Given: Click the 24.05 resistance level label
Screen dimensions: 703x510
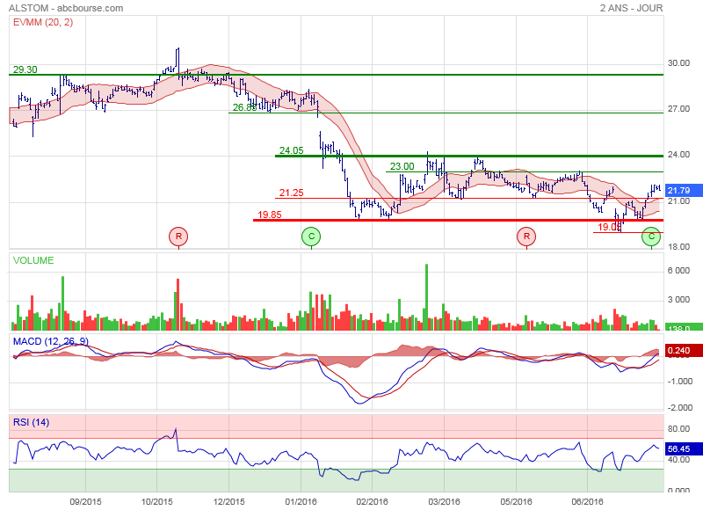Looking at the screenshot, I should [x=292, y=150].
